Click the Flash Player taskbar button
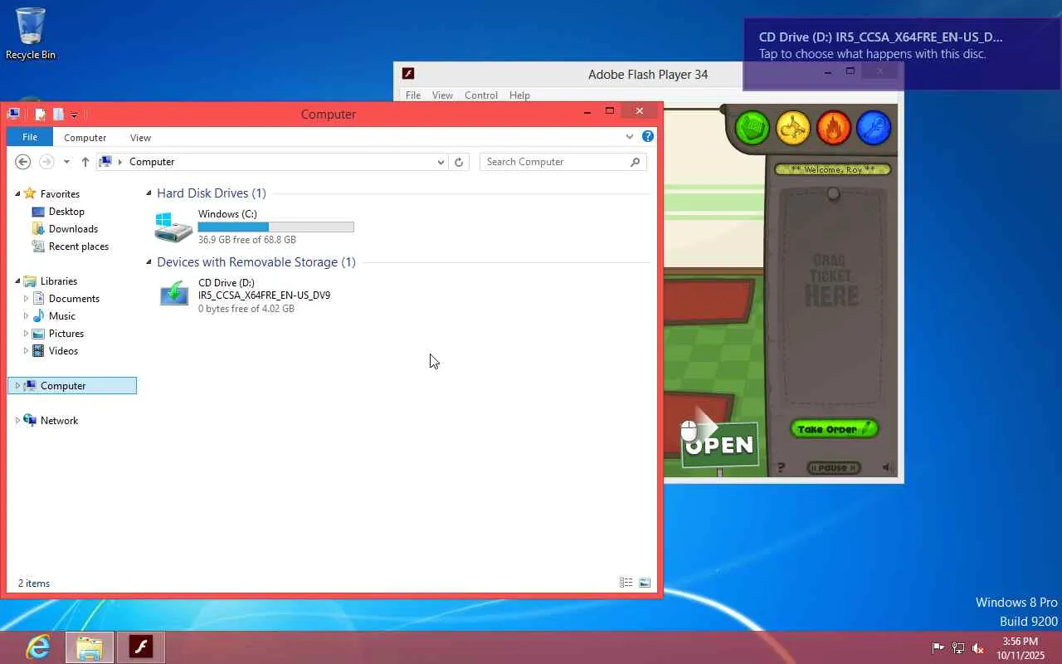 pos(141,647)
